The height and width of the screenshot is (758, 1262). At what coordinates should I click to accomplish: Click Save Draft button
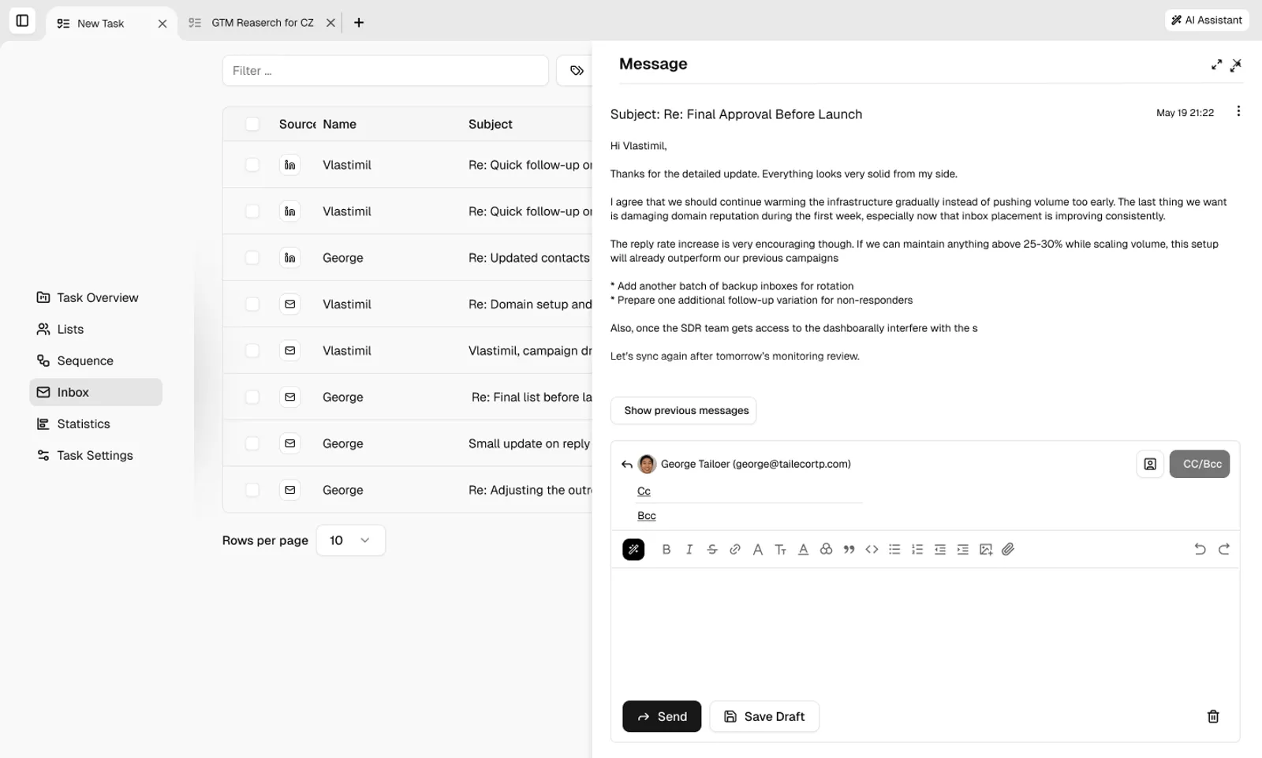[764, 716]
